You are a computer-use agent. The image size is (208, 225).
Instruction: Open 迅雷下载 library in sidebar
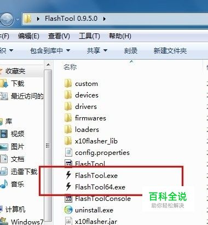click(x=24, y=171)
